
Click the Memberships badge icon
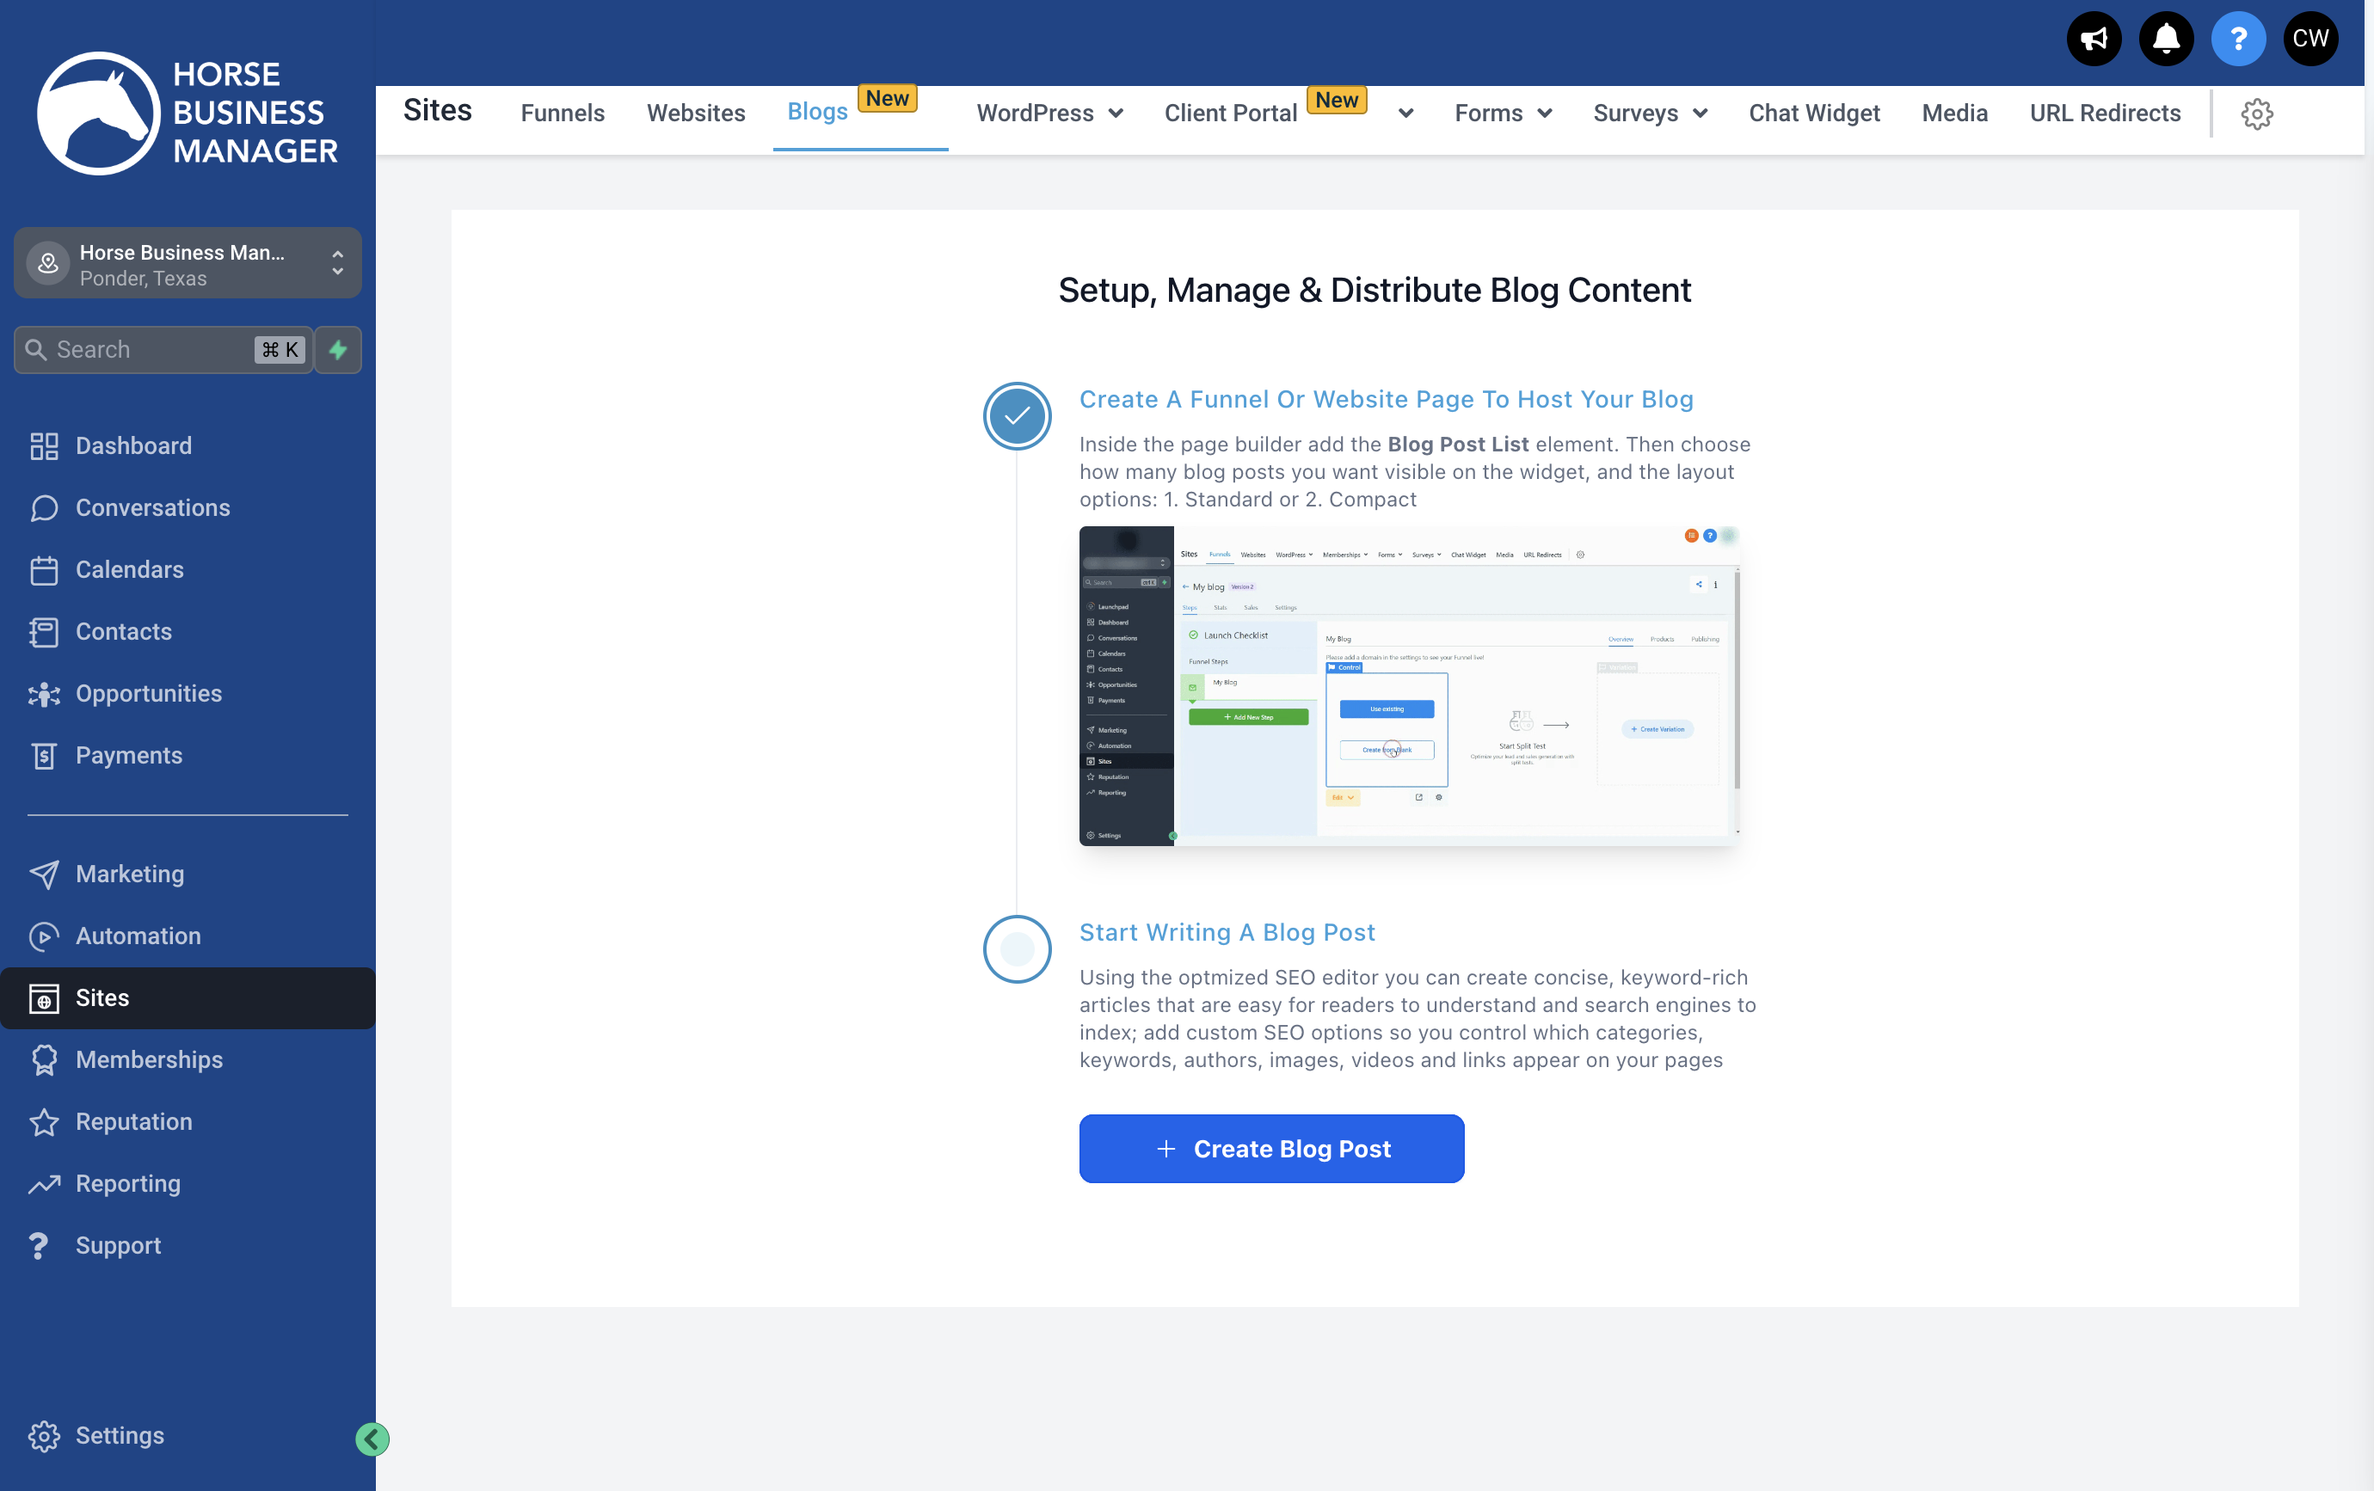[x=45, y=1059]
